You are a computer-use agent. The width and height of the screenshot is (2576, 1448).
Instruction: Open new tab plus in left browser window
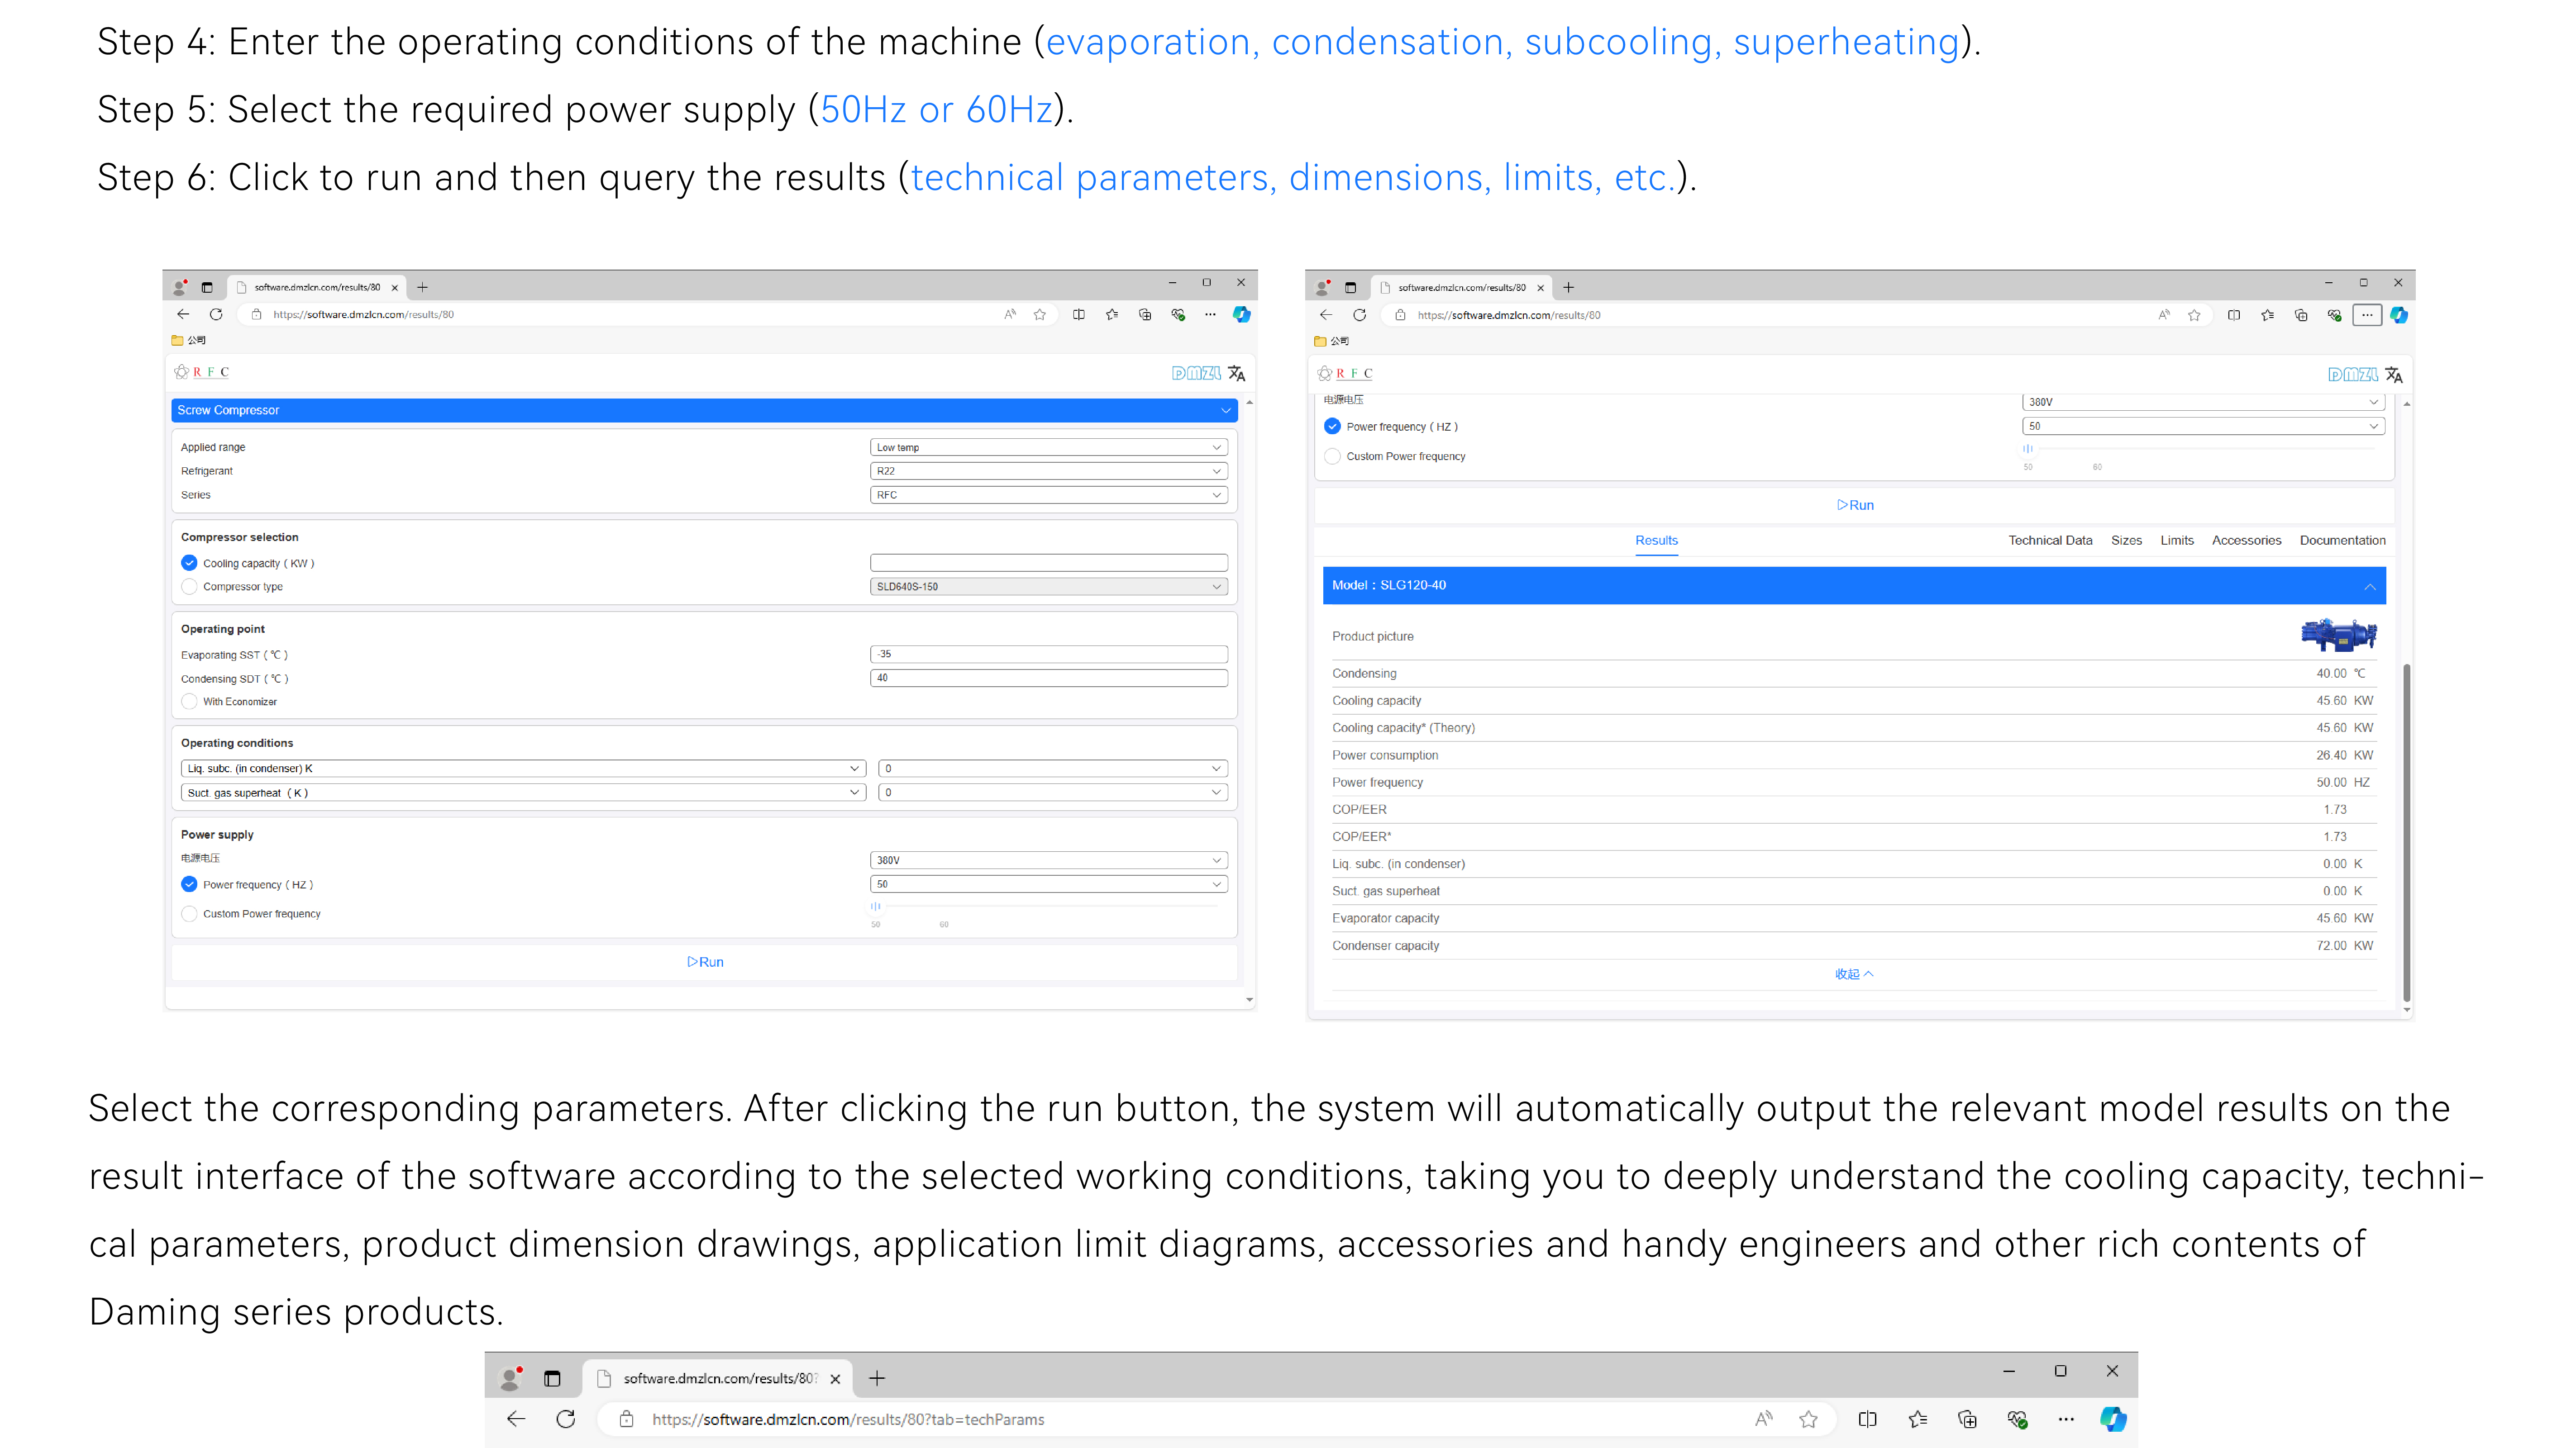pos(422,287)
